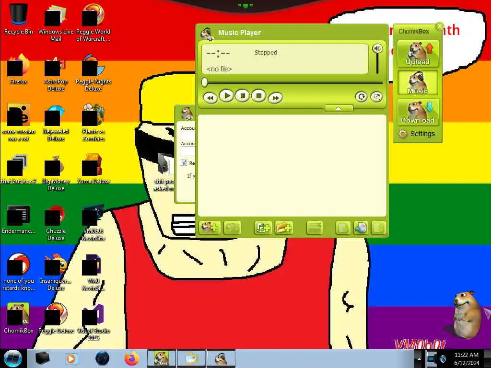Pause playback in Music Player
Viewport: 491px width, 368px height.
click(243, 96)
